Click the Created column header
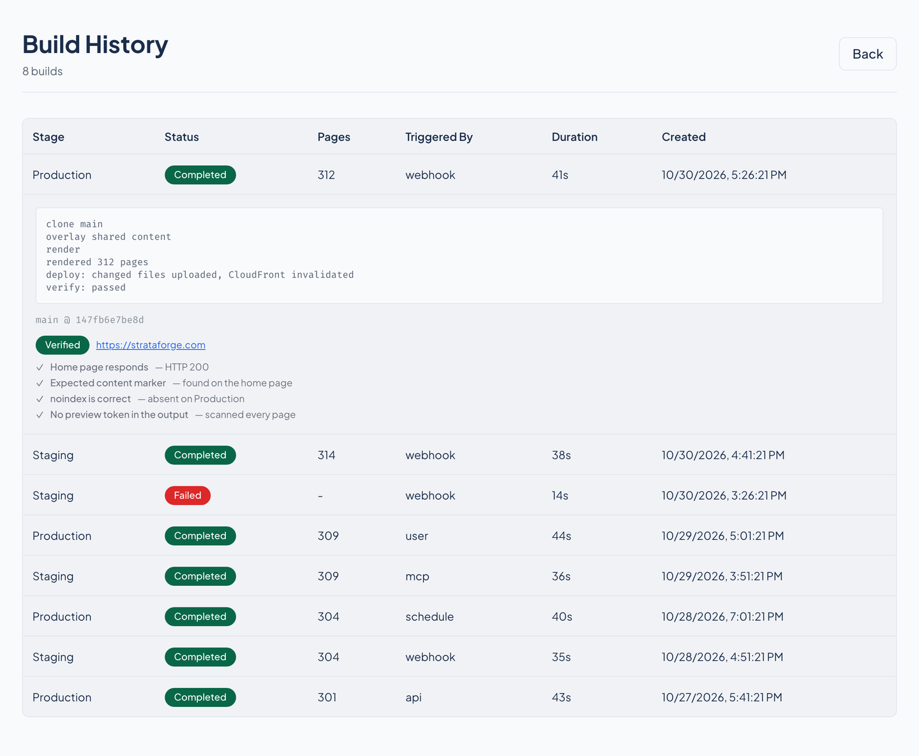This screenshot has width=919, height=756. (684, 137)
